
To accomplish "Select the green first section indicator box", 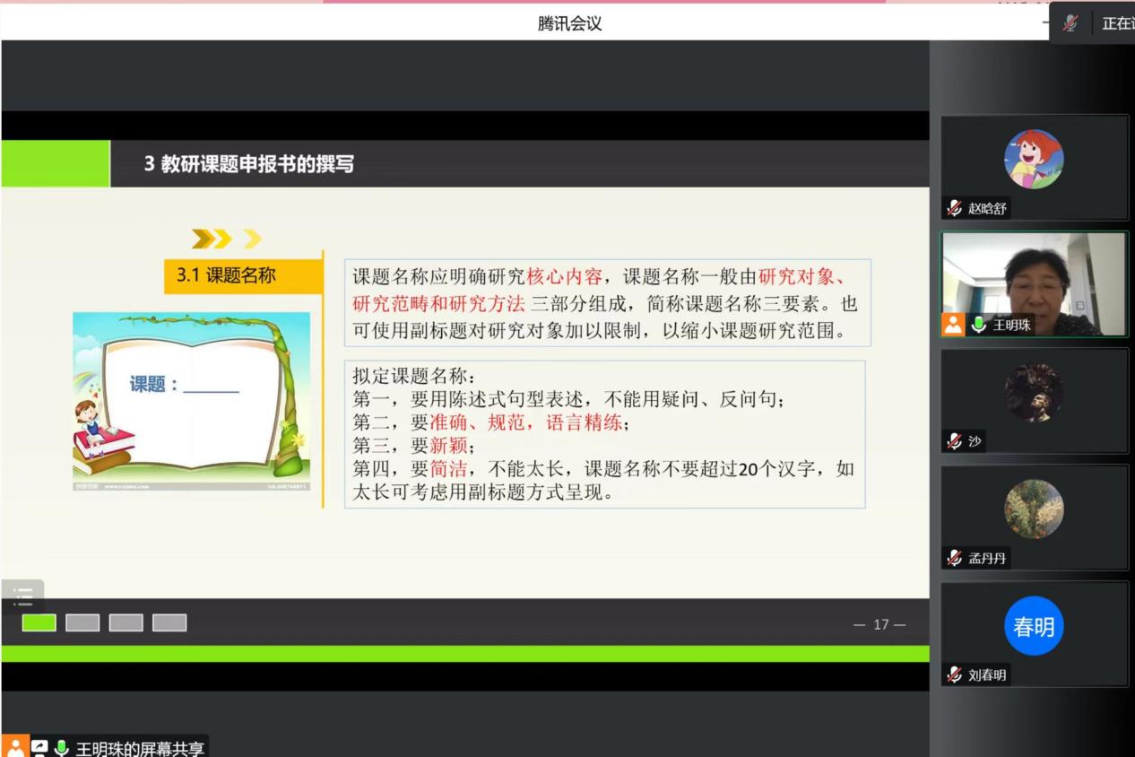I will tap(39, 622).
